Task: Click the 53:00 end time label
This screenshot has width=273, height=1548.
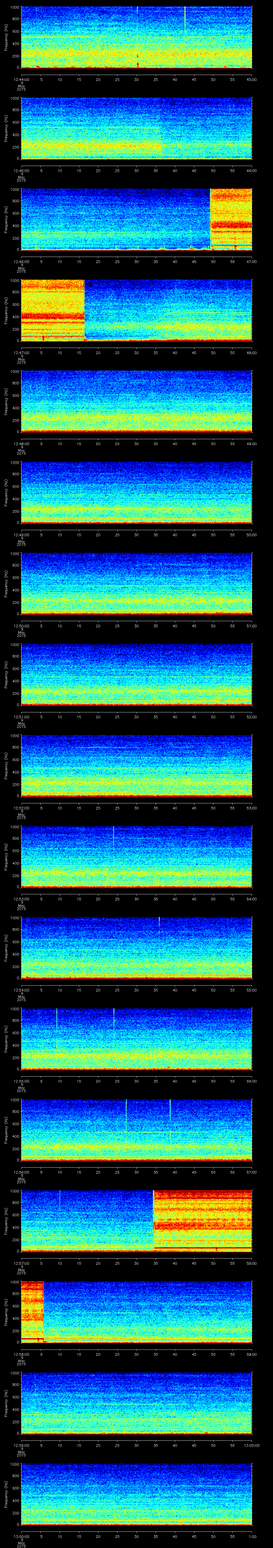Action: point(252,808)
